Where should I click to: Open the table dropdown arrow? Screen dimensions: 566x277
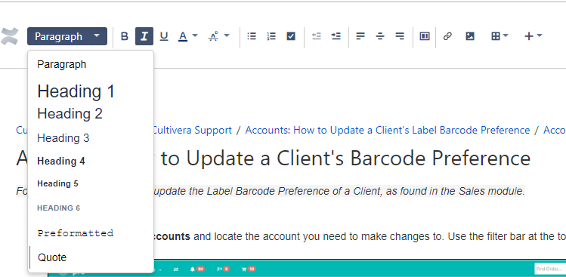[506, 35]
